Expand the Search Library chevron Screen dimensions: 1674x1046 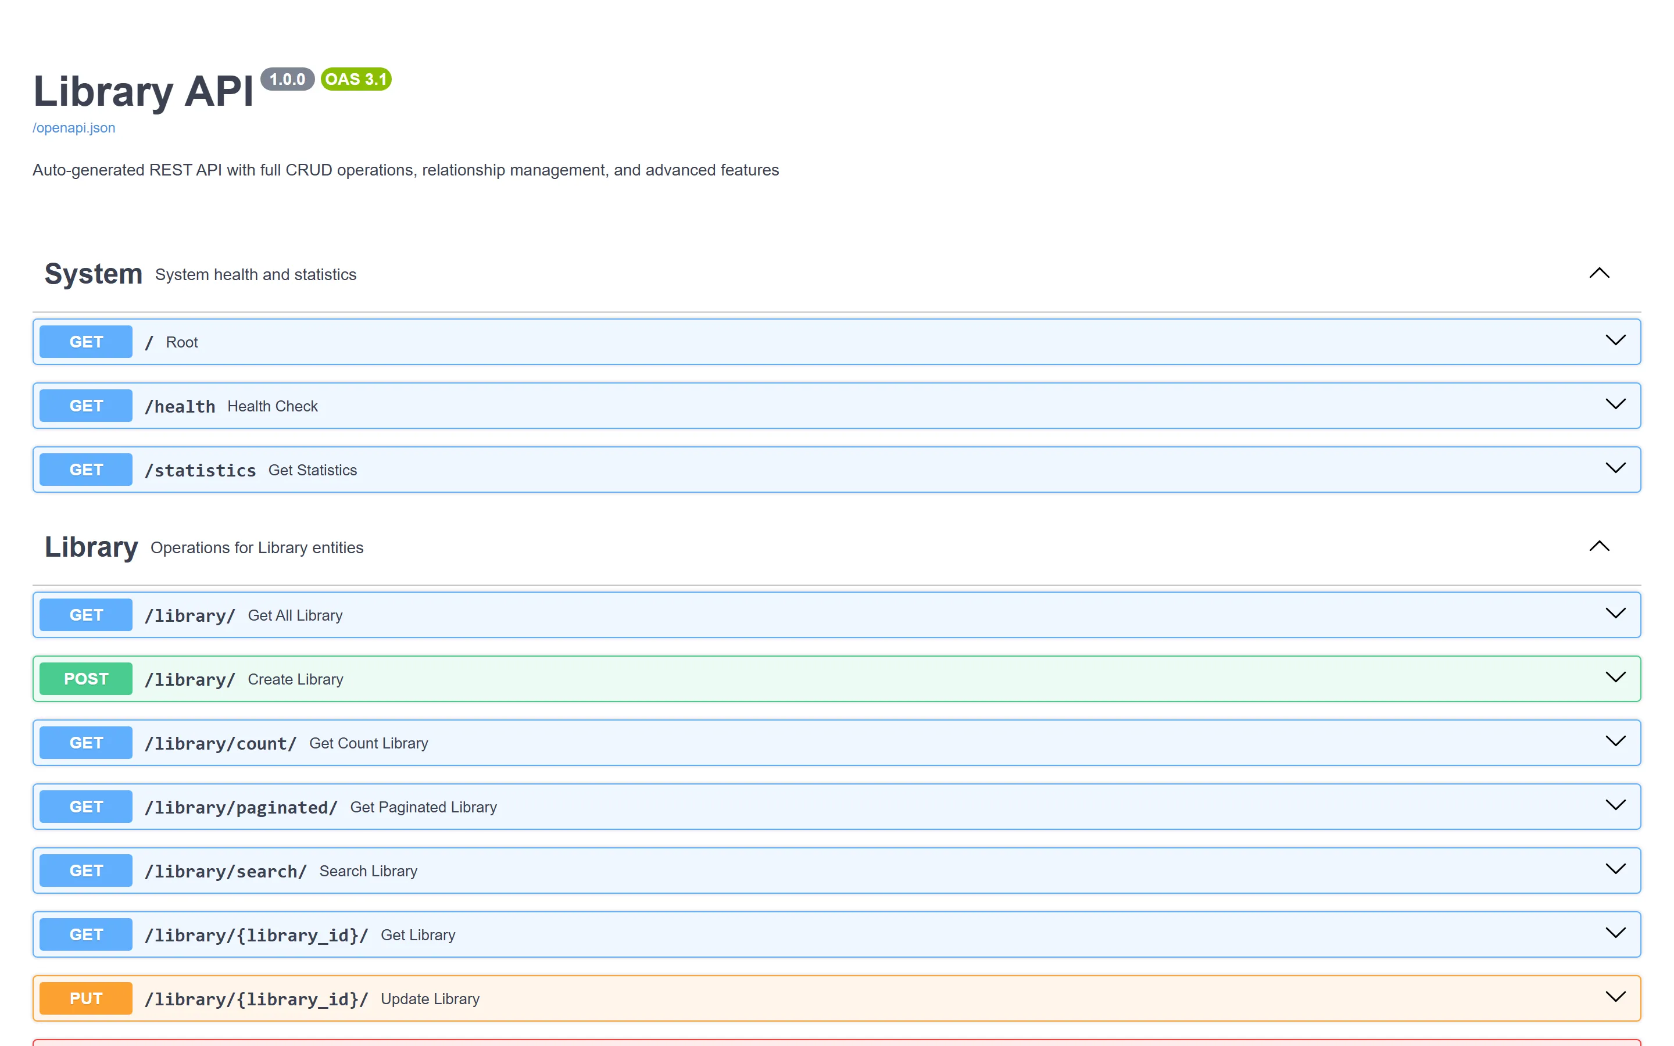coord(1615,869)
